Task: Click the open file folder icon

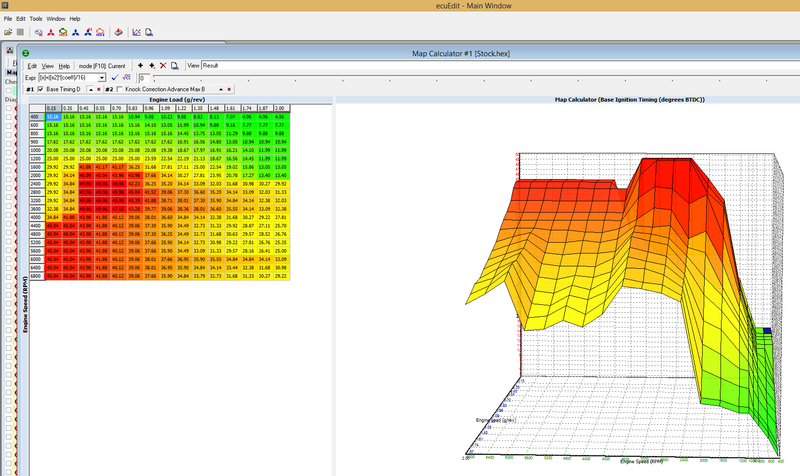Action: (8, 32)
